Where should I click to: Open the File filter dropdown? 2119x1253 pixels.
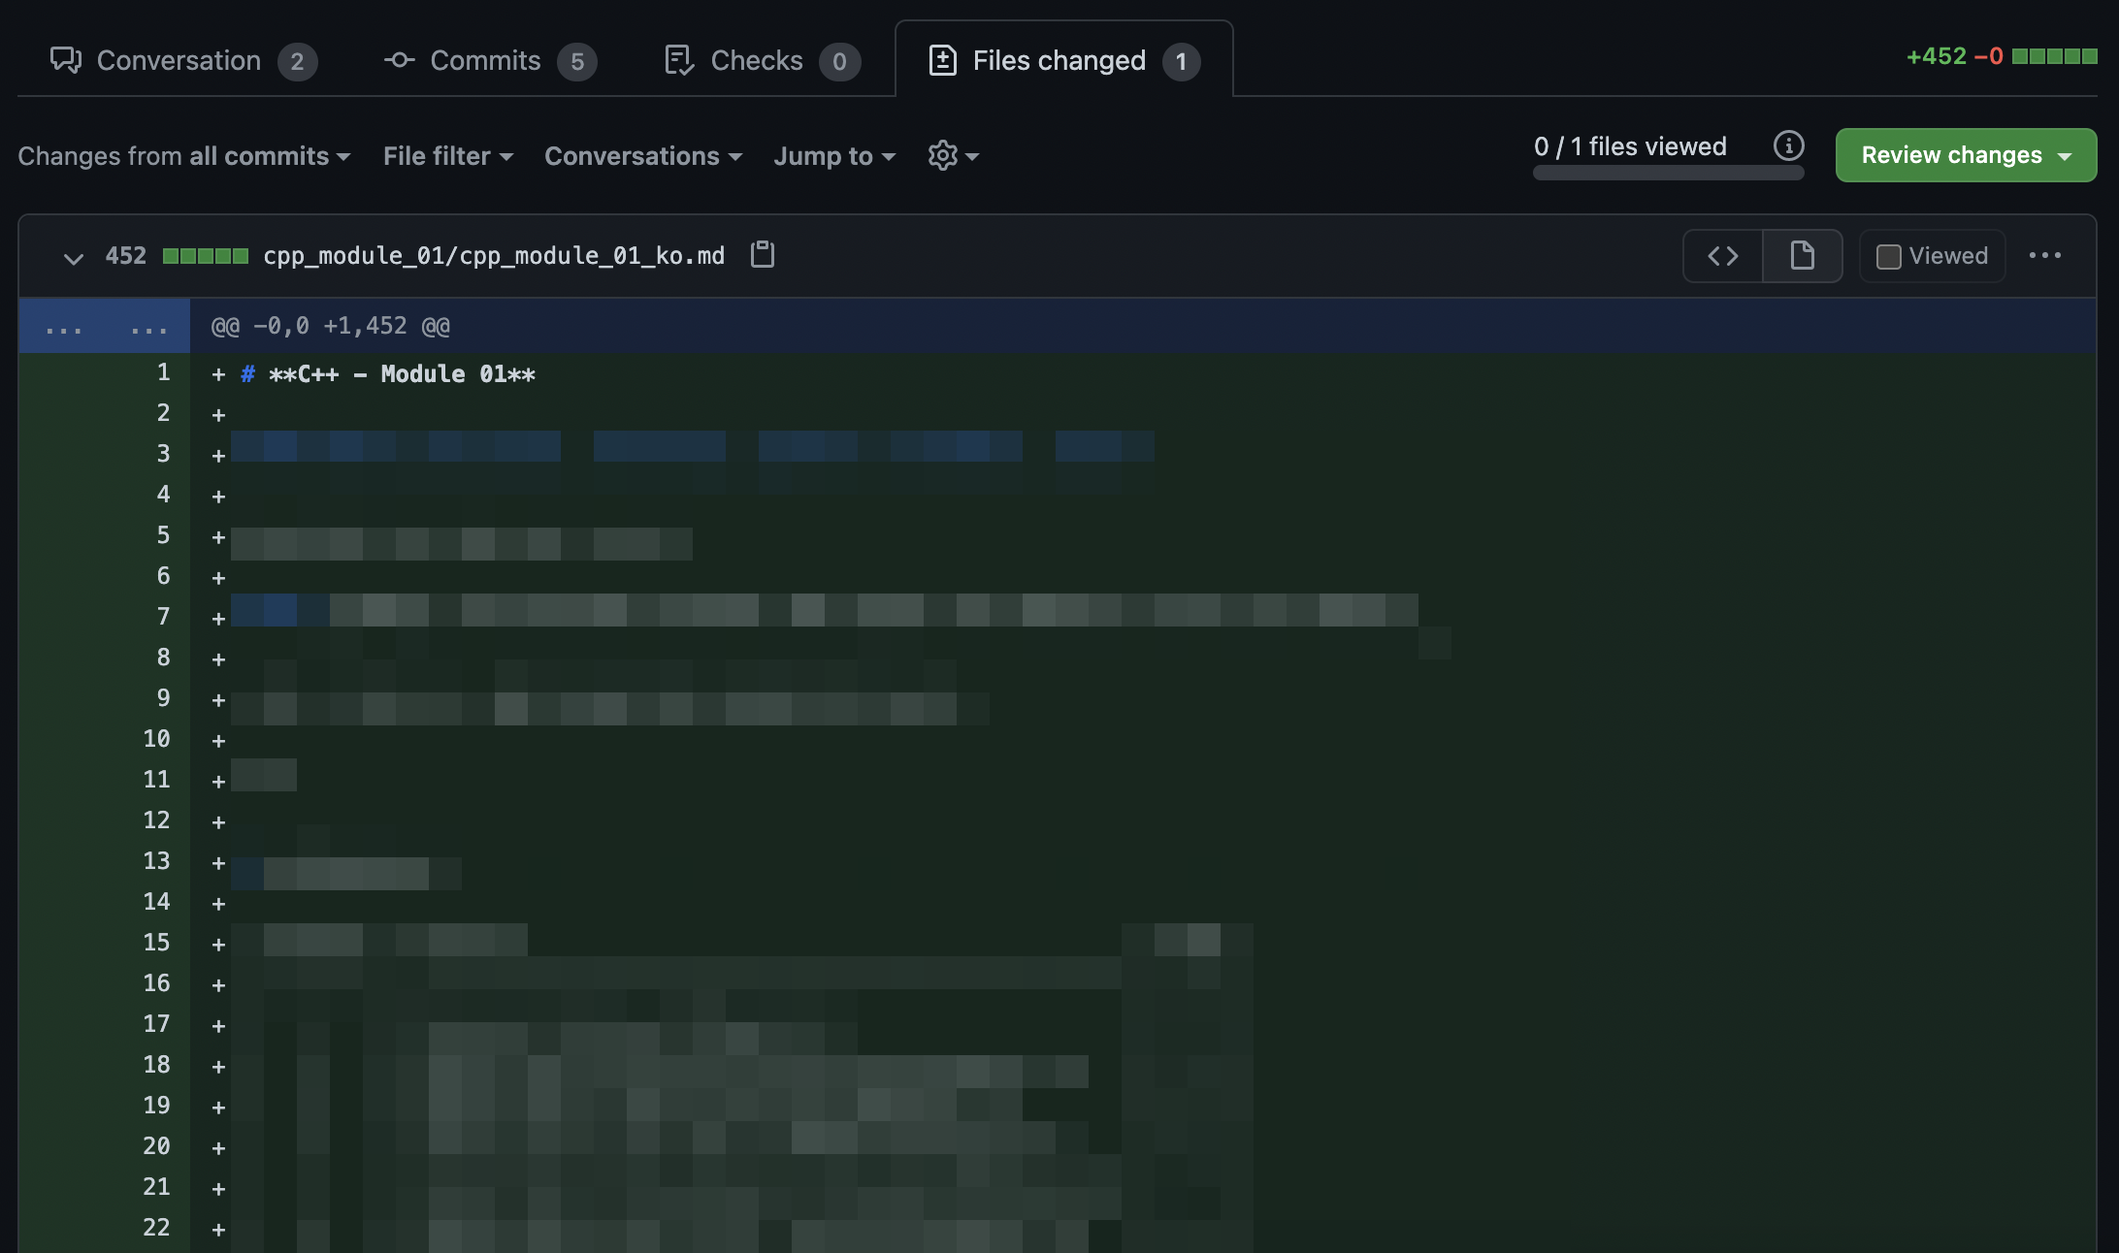pyautogui.click(x=447, y=156)
